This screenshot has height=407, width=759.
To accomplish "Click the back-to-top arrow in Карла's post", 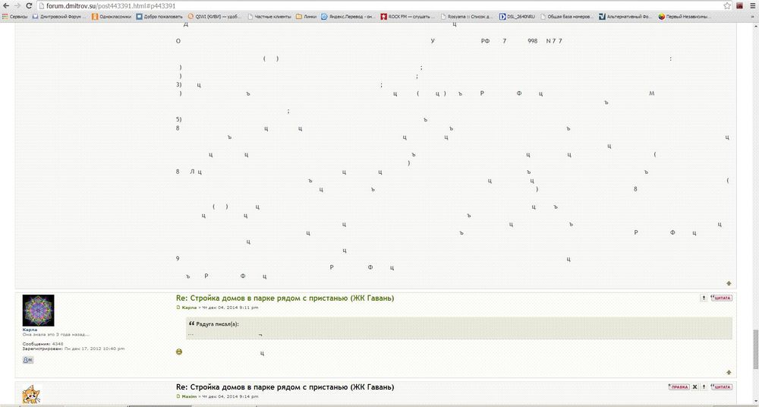I will pyautogui.click(x=729, y=372).
